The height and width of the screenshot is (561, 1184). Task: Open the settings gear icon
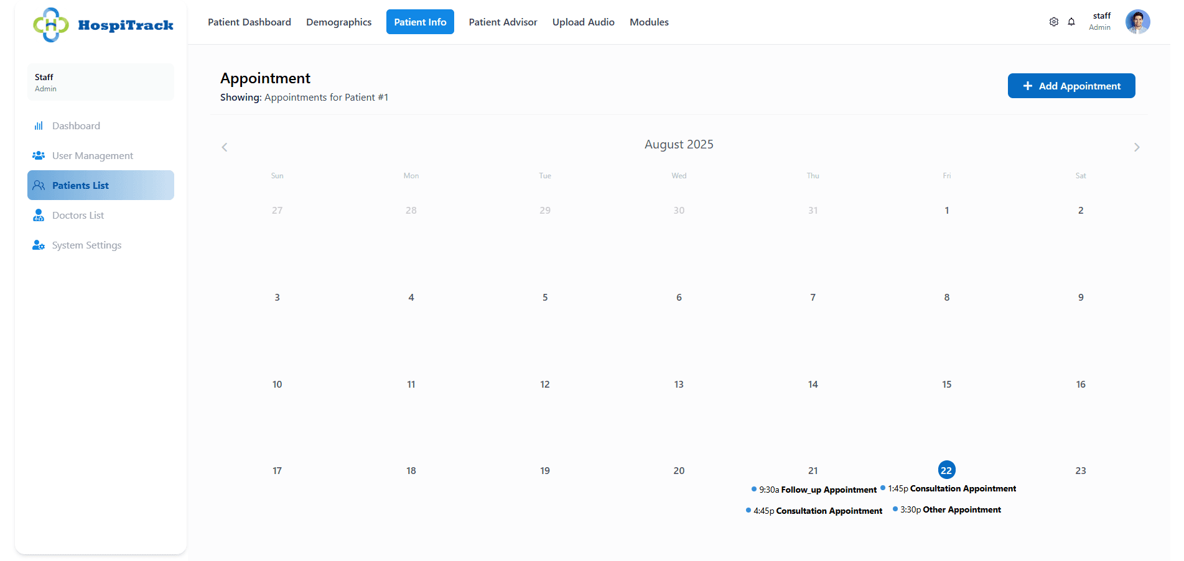pyautogui.click(x=1053, y=22)
